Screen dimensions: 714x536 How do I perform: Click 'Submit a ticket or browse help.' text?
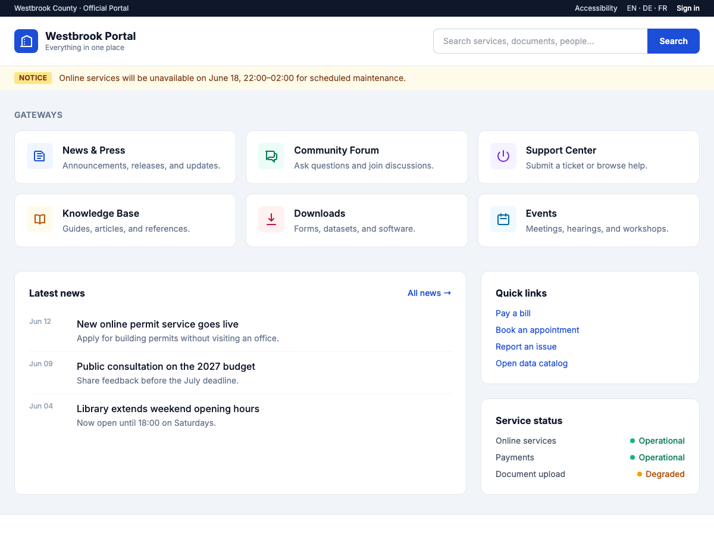click(x=587, y=166)
